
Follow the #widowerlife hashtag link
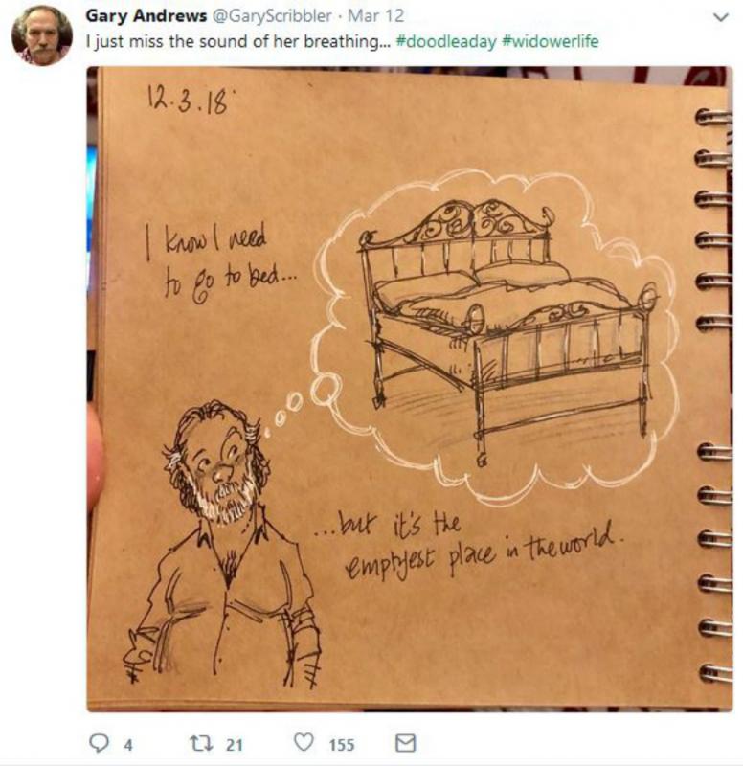(550, 41)
